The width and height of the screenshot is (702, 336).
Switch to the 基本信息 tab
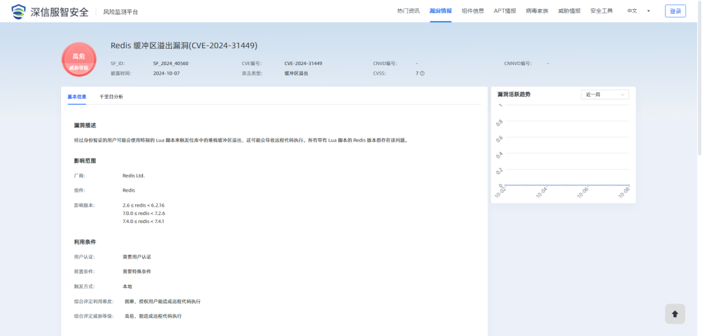click(77, 96)
